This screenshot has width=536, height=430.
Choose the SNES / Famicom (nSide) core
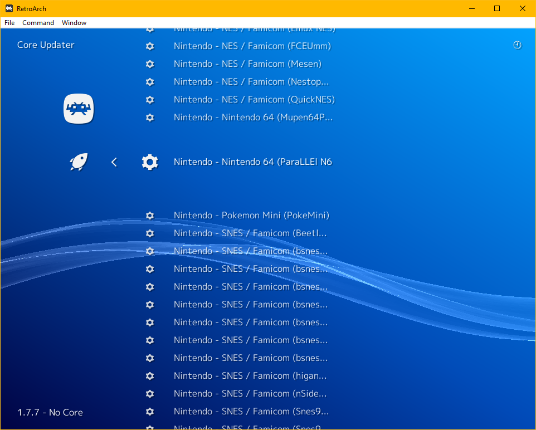pyautogui.click(x=250, y=394)
